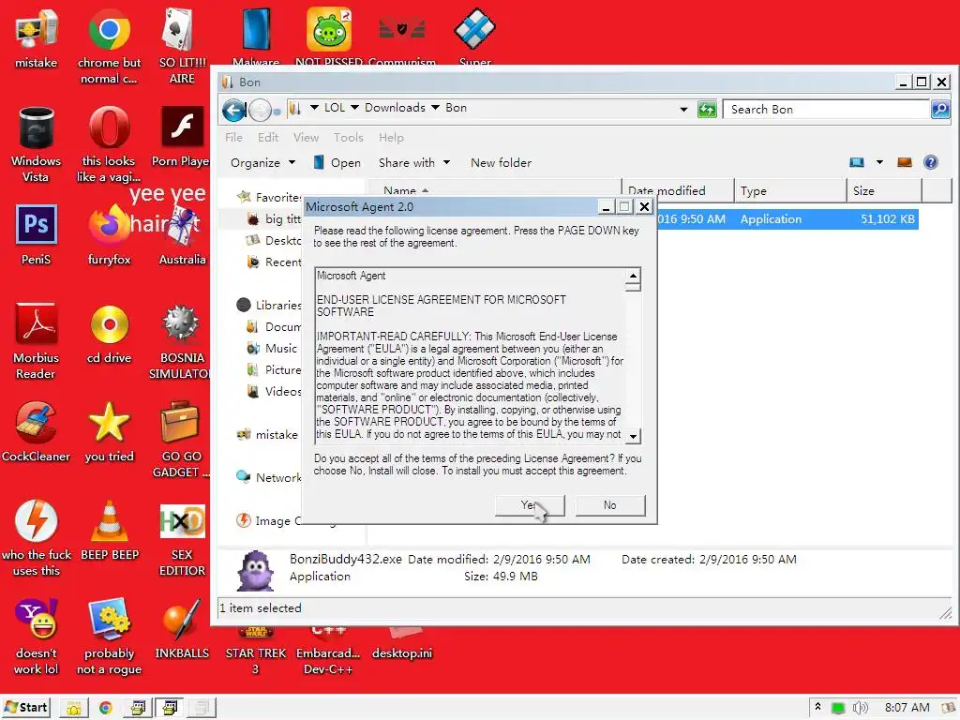Click the forward navigation arrow in explorer
960x720 pixels.
coord(261,111)
